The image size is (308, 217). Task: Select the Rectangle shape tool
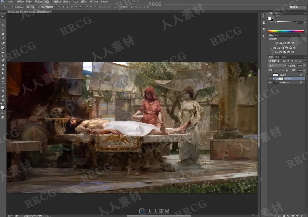[3, 91]
